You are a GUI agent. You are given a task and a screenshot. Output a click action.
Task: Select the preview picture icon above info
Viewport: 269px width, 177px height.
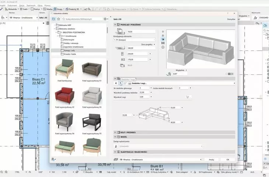pos(163,43)
